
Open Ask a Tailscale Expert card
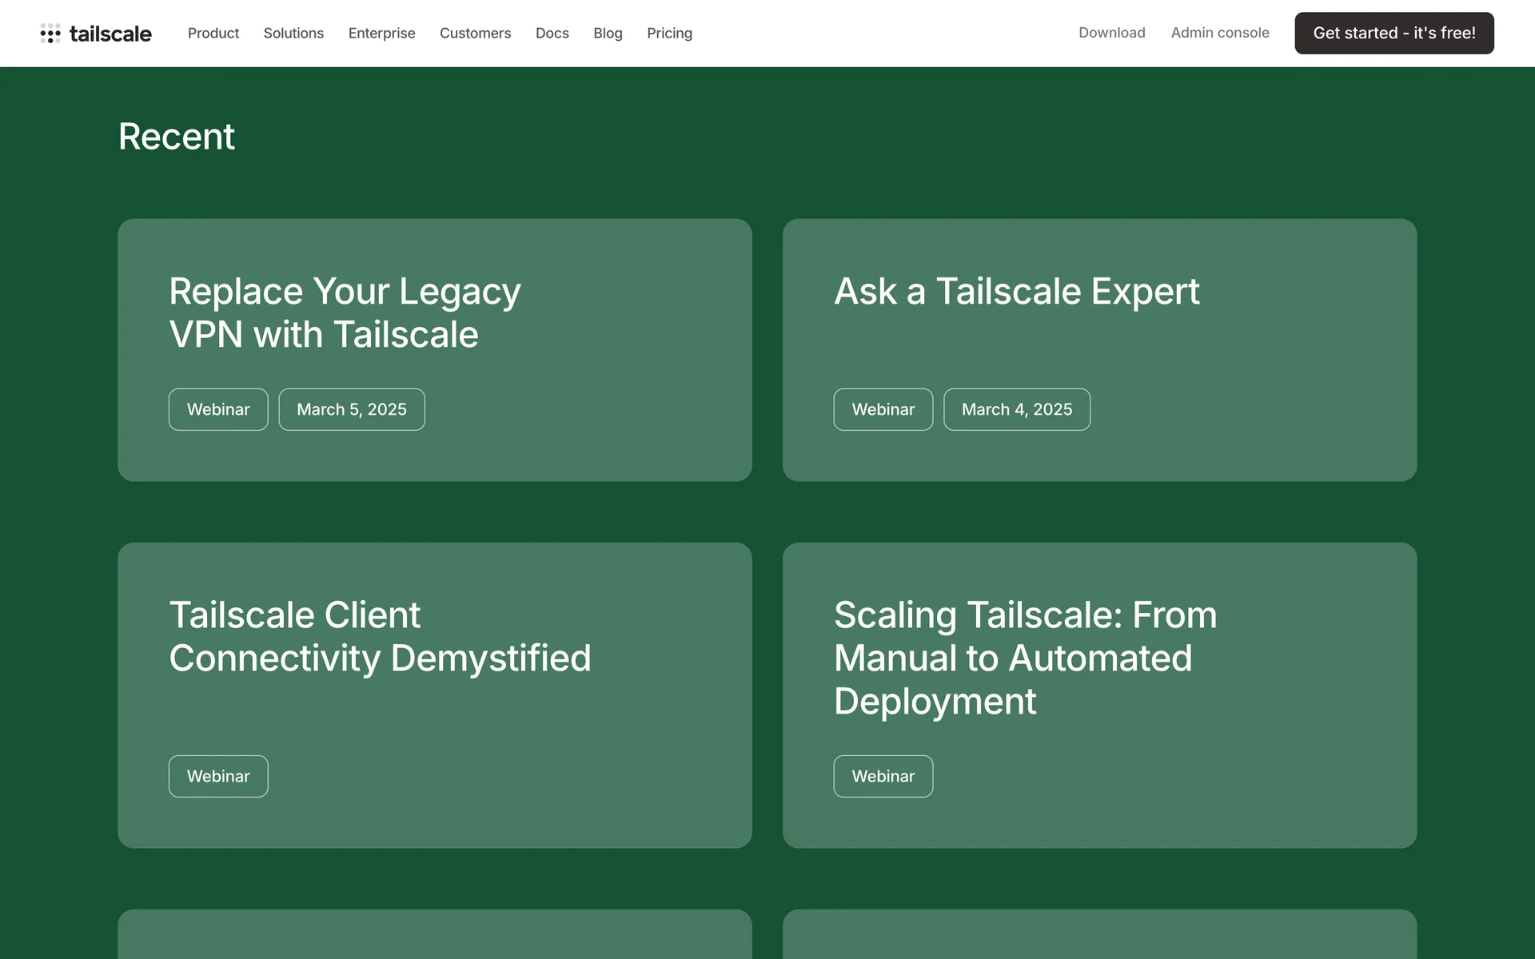click(1016, 292)
